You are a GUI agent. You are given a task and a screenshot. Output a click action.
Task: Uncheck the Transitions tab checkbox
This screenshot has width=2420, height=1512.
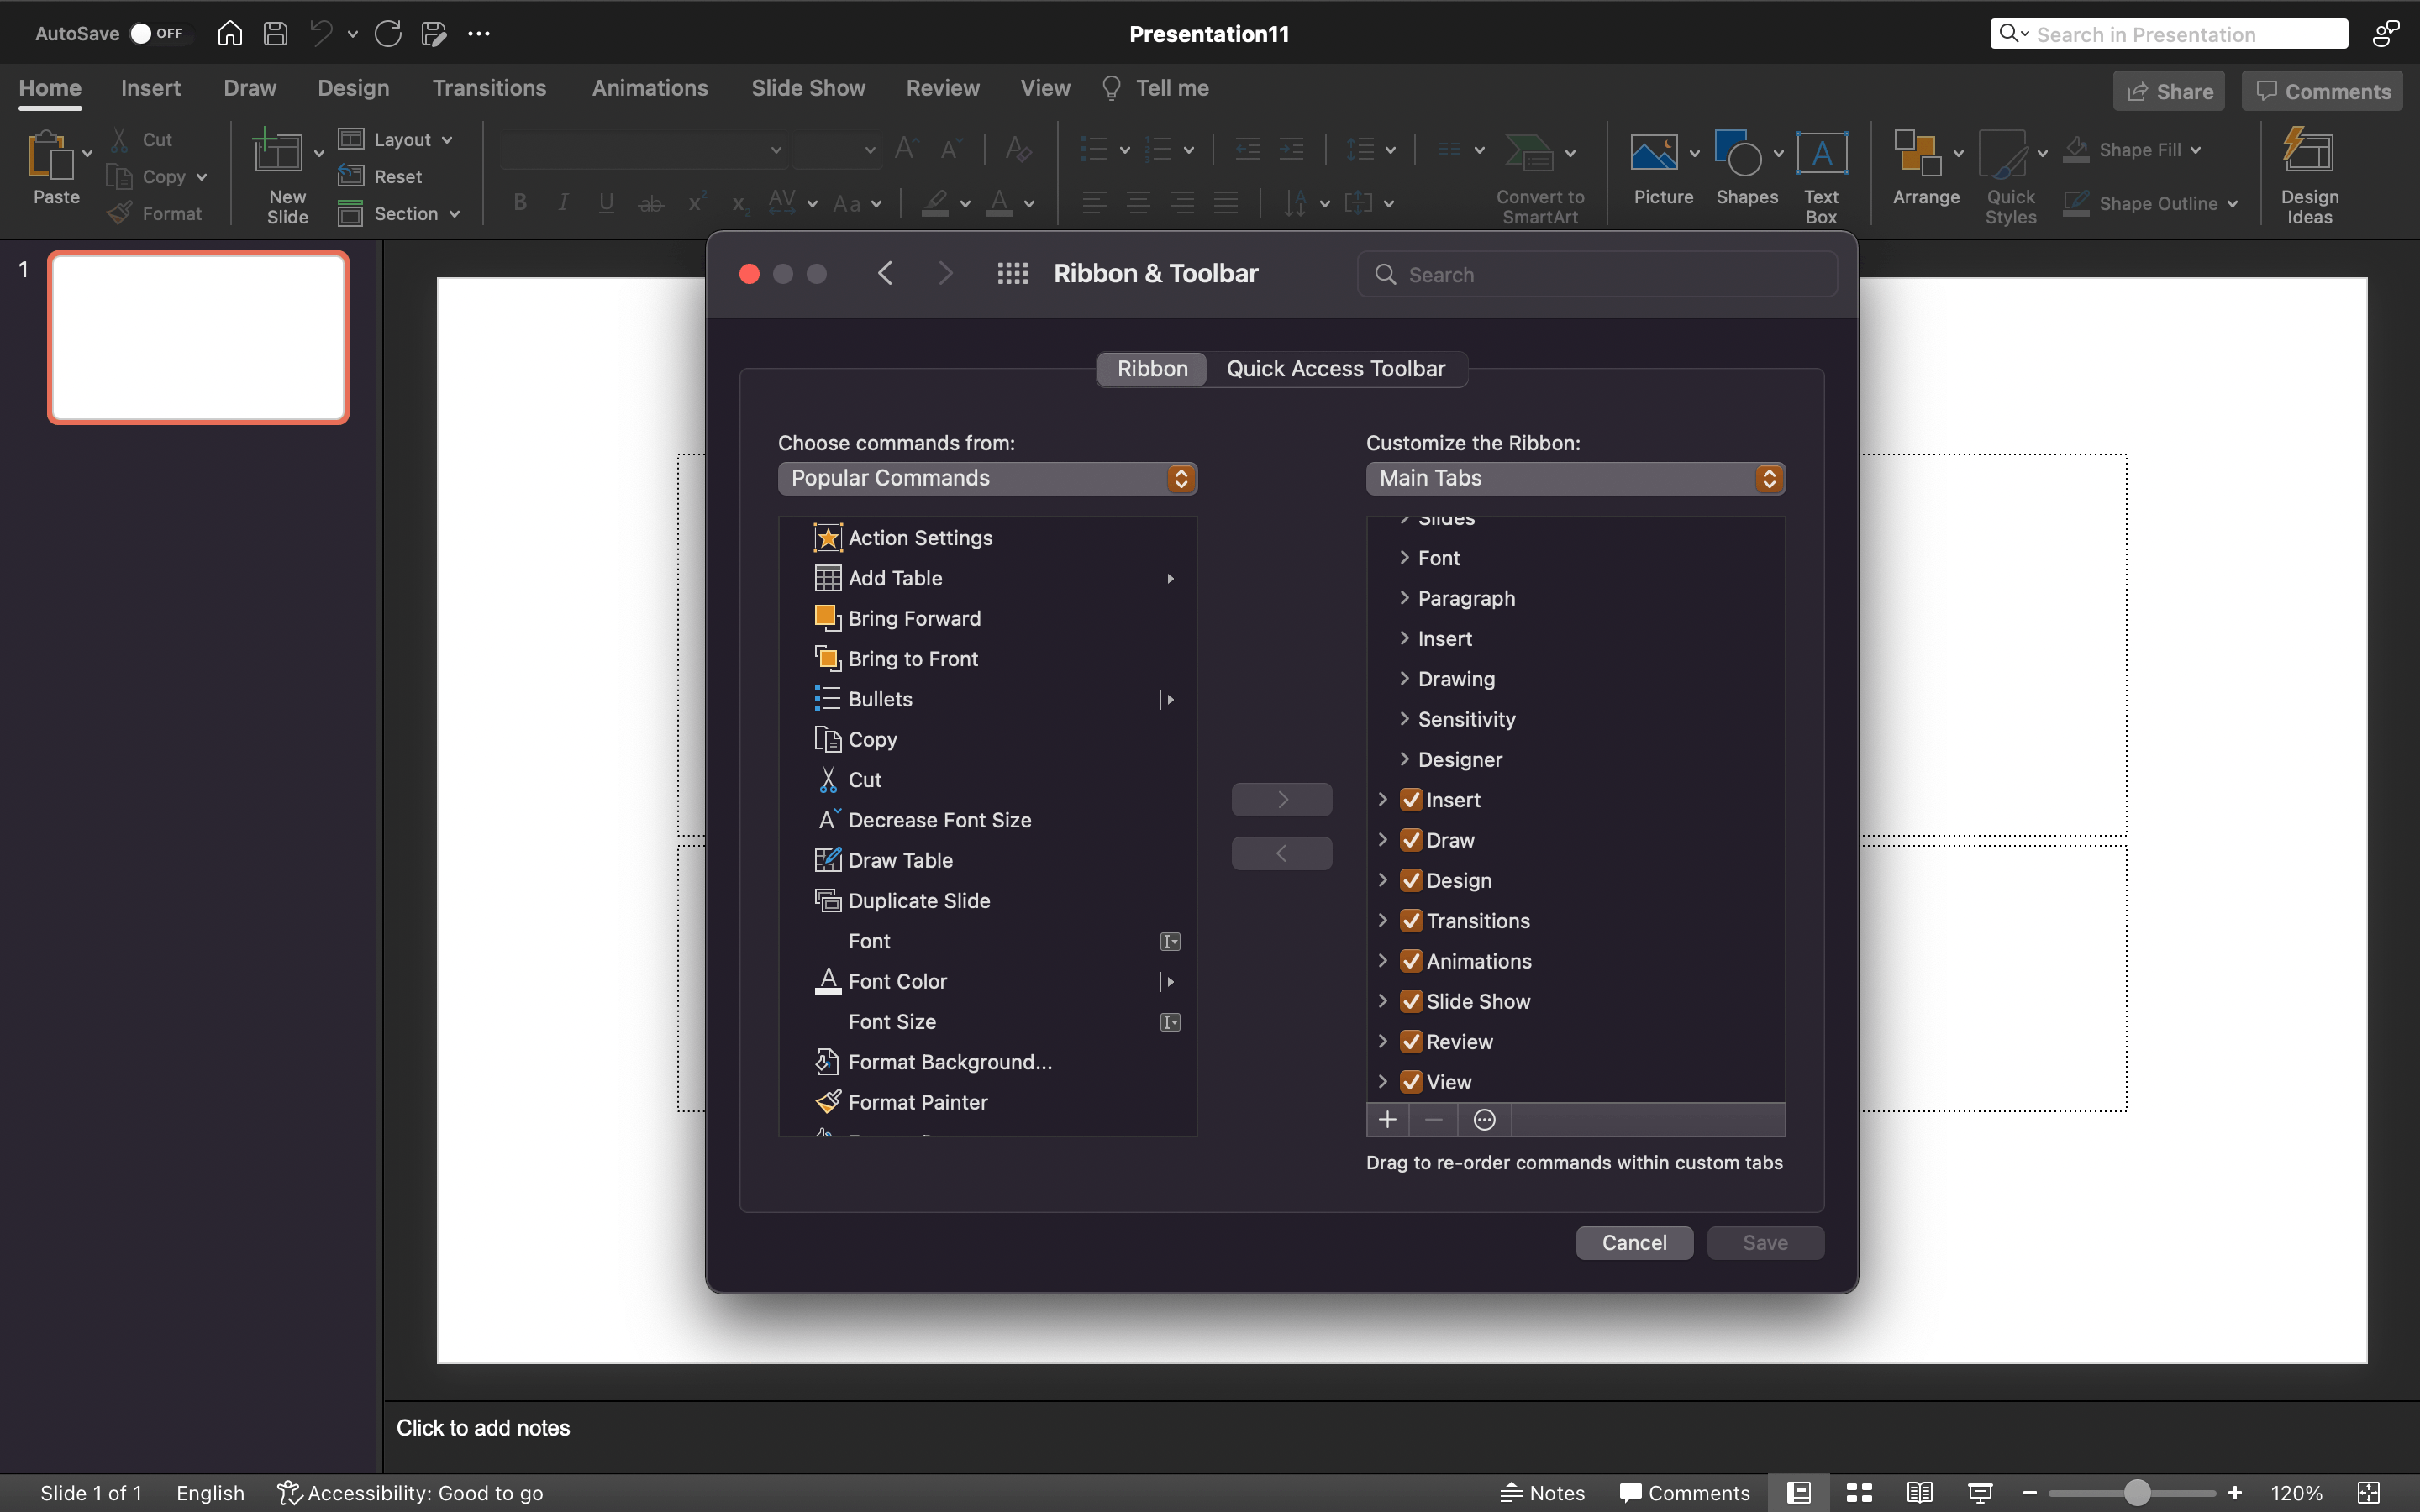1411,921
